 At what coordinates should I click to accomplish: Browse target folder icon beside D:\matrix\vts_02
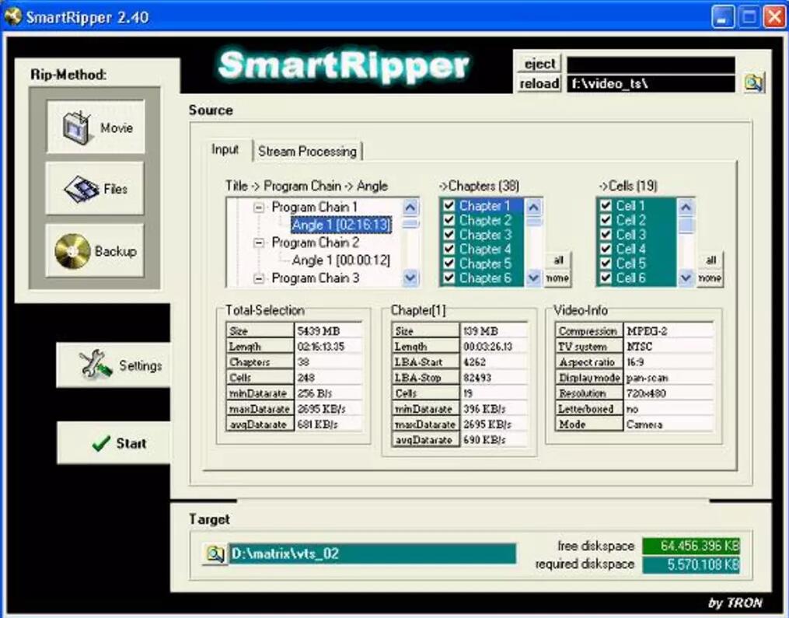pos(215,554)
